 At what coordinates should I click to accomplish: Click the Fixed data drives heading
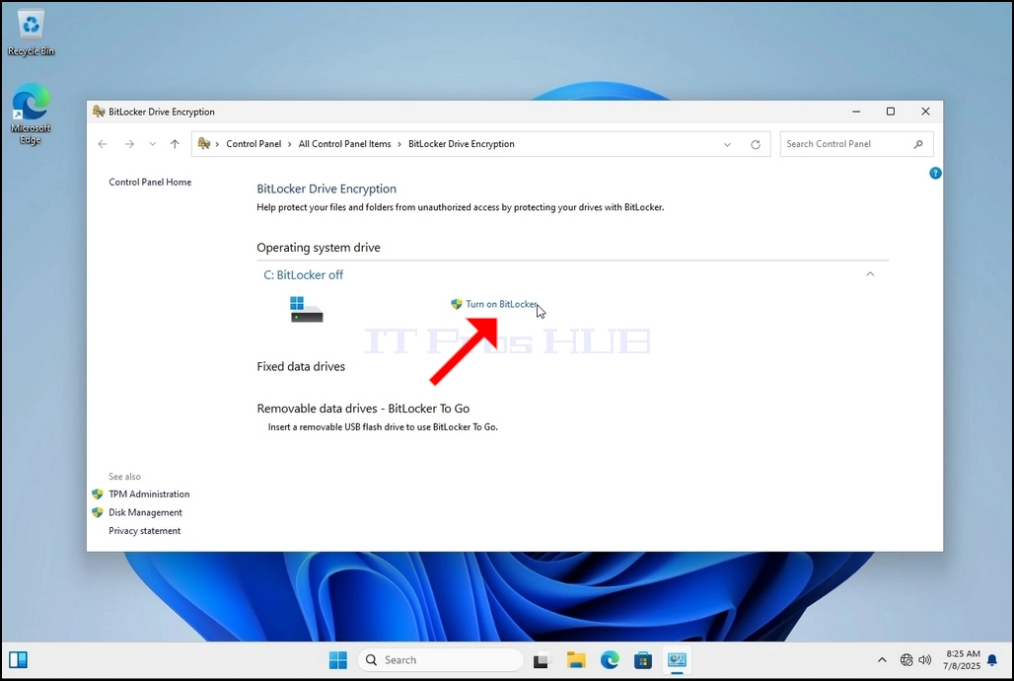pyautogui.click(x=301, y=366)
